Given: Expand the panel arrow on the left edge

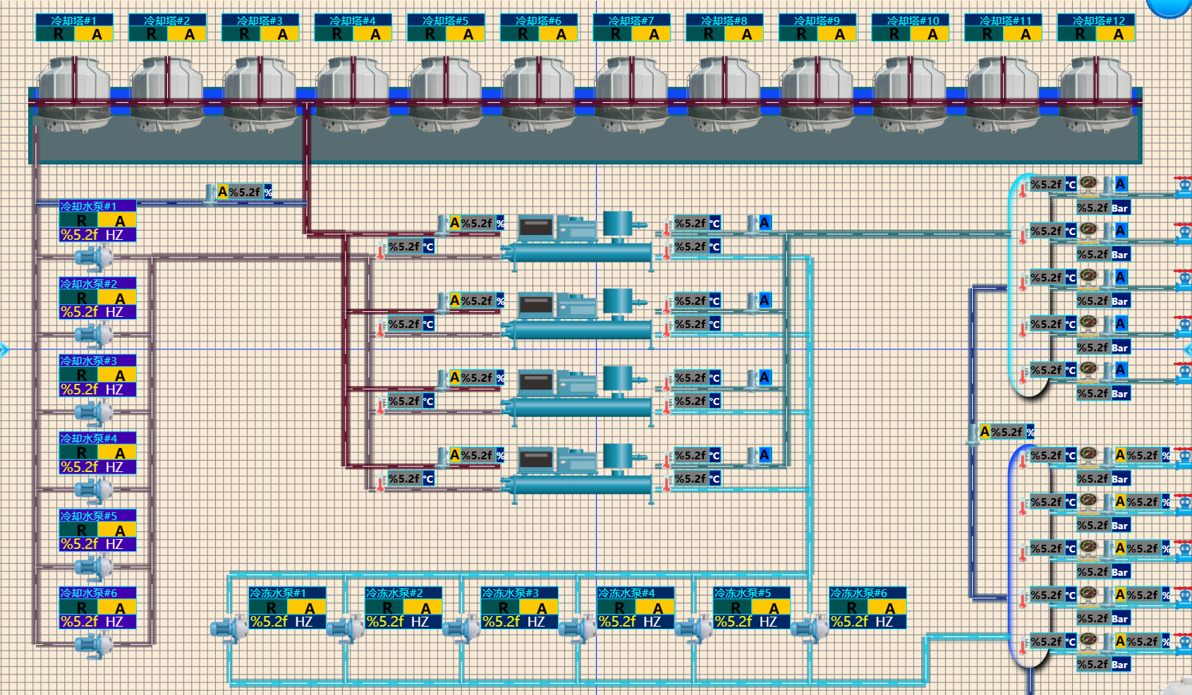Looking at the screenshot, I should pyautogui.click(x=4, y=349).
